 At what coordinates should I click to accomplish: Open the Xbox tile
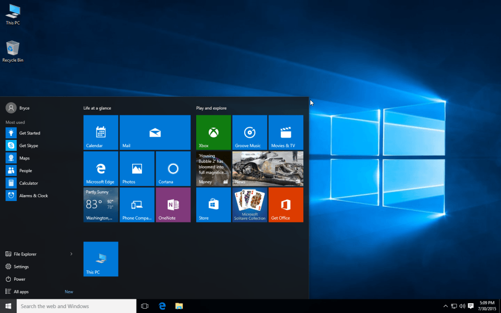pyautogui.click(x=213, y=132)
